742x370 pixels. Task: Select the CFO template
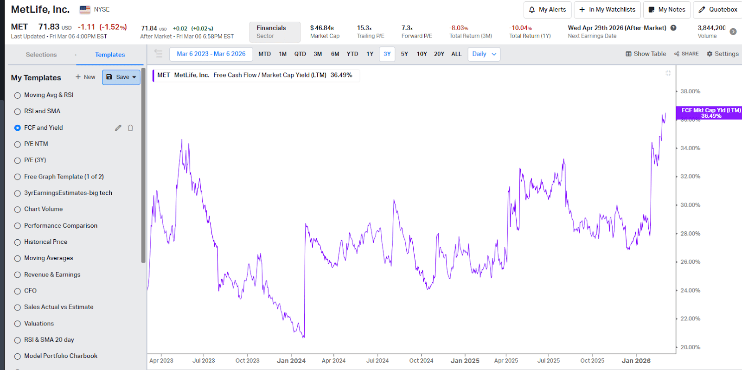point(18,291)
